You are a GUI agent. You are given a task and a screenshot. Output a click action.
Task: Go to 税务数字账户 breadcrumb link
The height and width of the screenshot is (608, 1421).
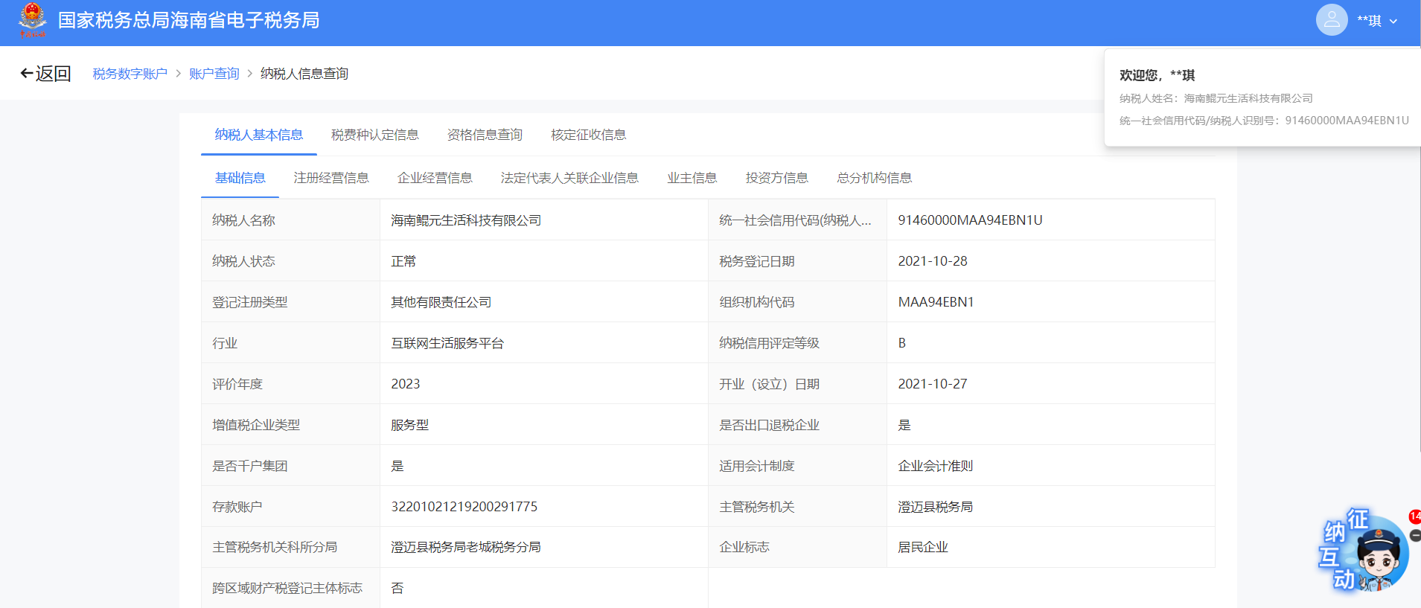pos(130,74)
